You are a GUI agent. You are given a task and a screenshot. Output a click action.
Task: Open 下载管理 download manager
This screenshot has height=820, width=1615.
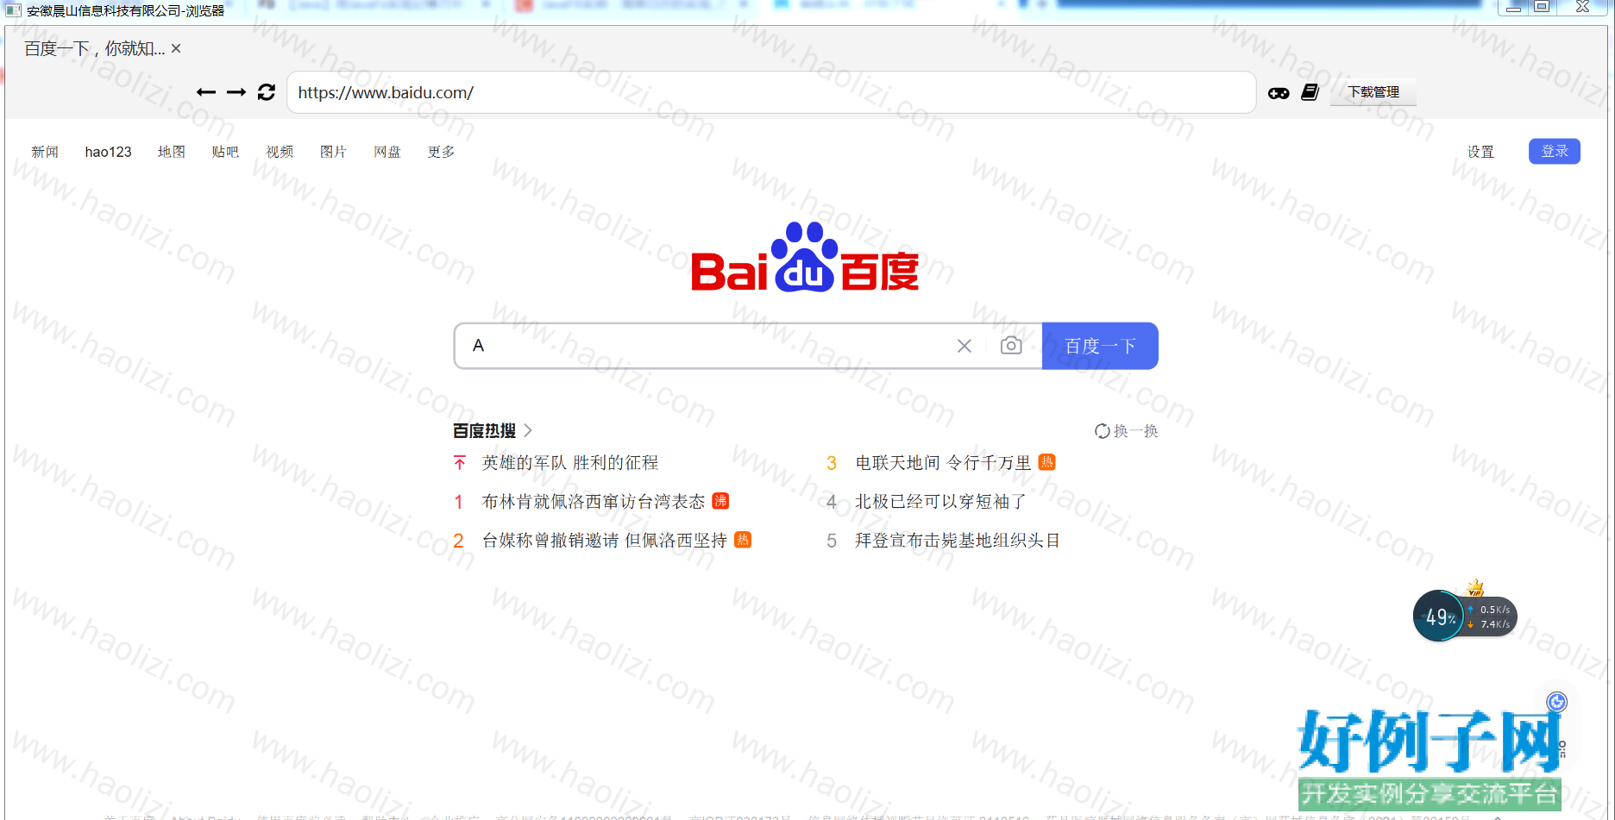pyautogui.click(x=1373, y=92)
